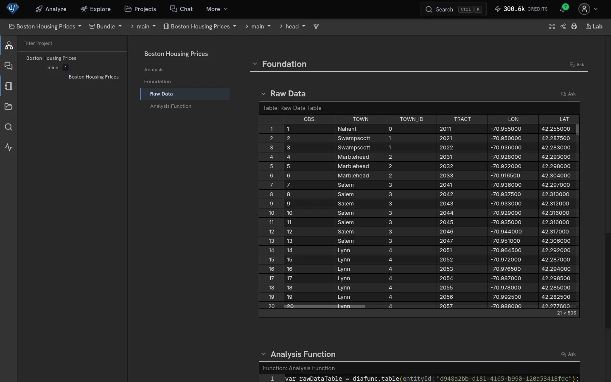Click the Function: Analysis Function title
This screenshot has height=382, width=611.
point(299,368)
